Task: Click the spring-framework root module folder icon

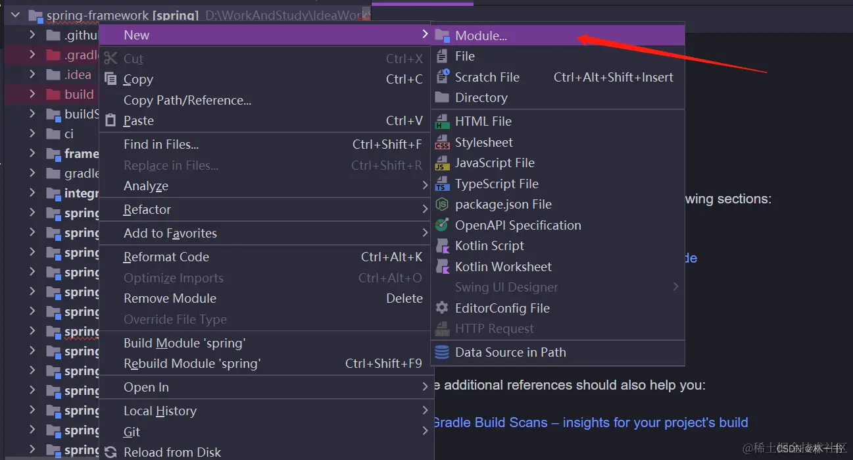Action: click(36, 15)
